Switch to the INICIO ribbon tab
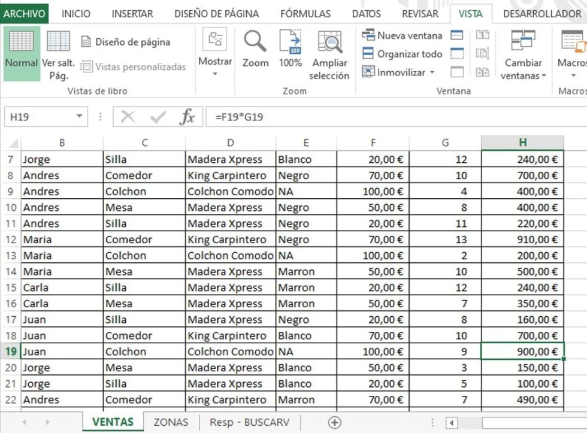Viewport: 587px width, 433px height. tap(76, 14)
